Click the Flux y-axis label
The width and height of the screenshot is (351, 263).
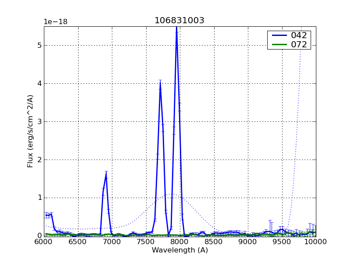click(x=30, y=131)
